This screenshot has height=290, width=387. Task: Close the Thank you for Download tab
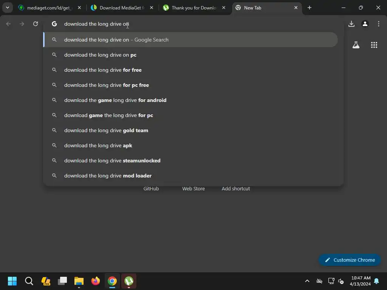pyautogui.click(x=224, y=8)
